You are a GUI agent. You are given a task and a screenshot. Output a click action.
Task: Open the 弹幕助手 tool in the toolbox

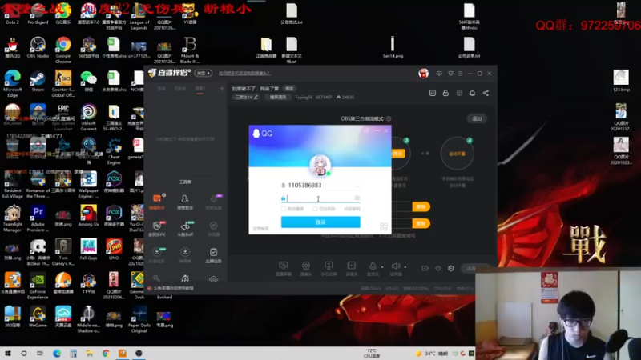pos(157,202)
